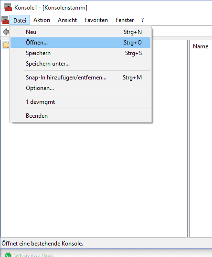Screen dimensions: 212x257
Task: Open the Fenster menu
Action: click(125, 20)
